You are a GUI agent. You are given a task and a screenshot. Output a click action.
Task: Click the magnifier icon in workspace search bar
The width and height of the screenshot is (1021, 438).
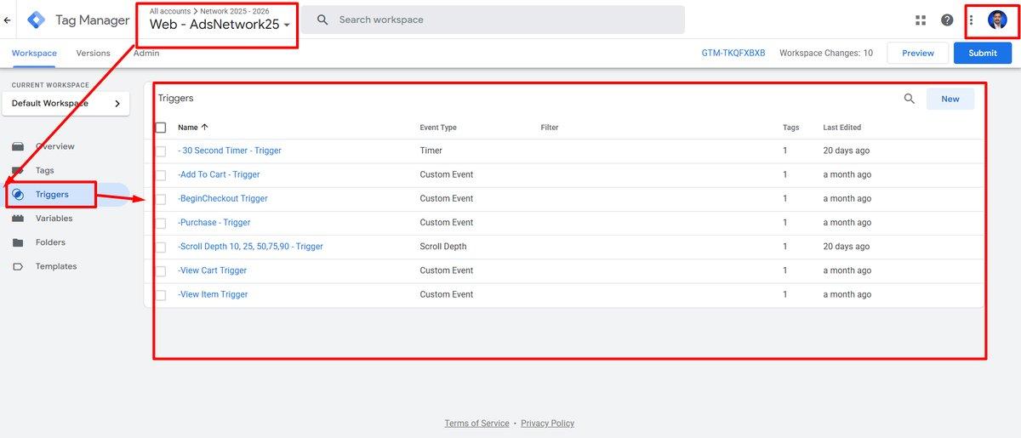pos(322,20)
